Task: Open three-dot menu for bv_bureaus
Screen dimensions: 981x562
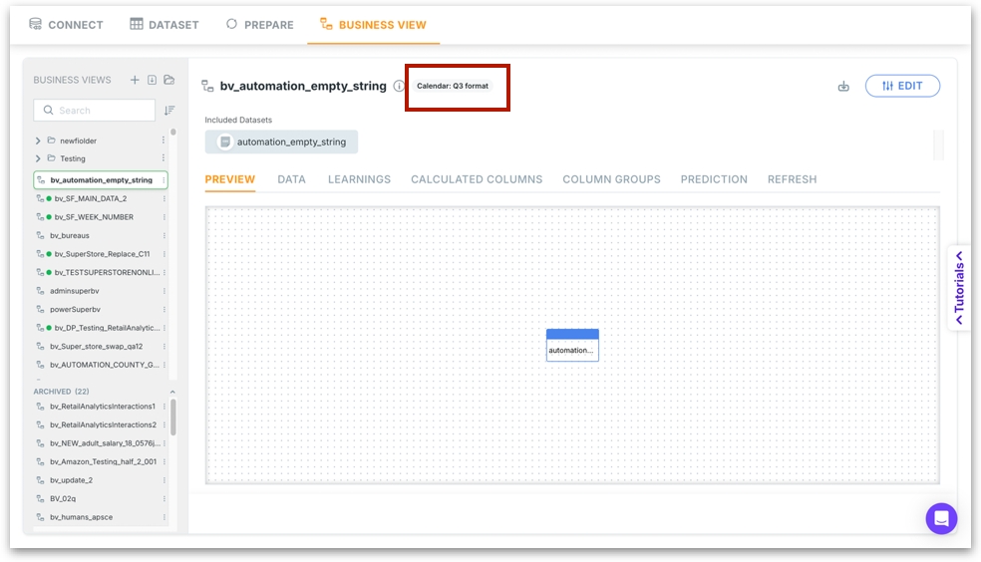Action: pyautogui.click(x=164, y=236)
